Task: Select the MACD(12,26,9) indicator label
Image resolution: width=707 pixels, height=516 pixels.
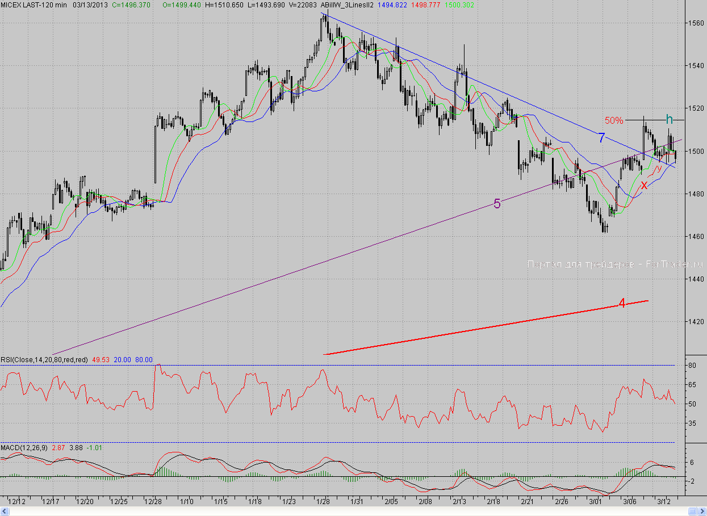Action: 24,448
